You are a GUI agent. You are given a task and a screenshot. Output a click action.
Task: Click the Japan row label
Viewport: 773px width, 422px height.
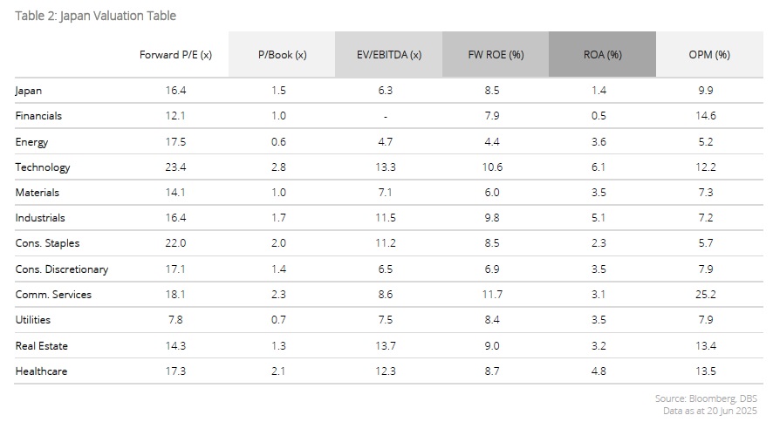pos(28,91)
